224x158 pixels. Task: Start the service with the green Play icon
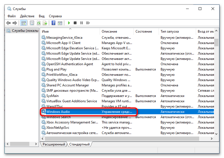pyautogui.click(x=69, y=23)
